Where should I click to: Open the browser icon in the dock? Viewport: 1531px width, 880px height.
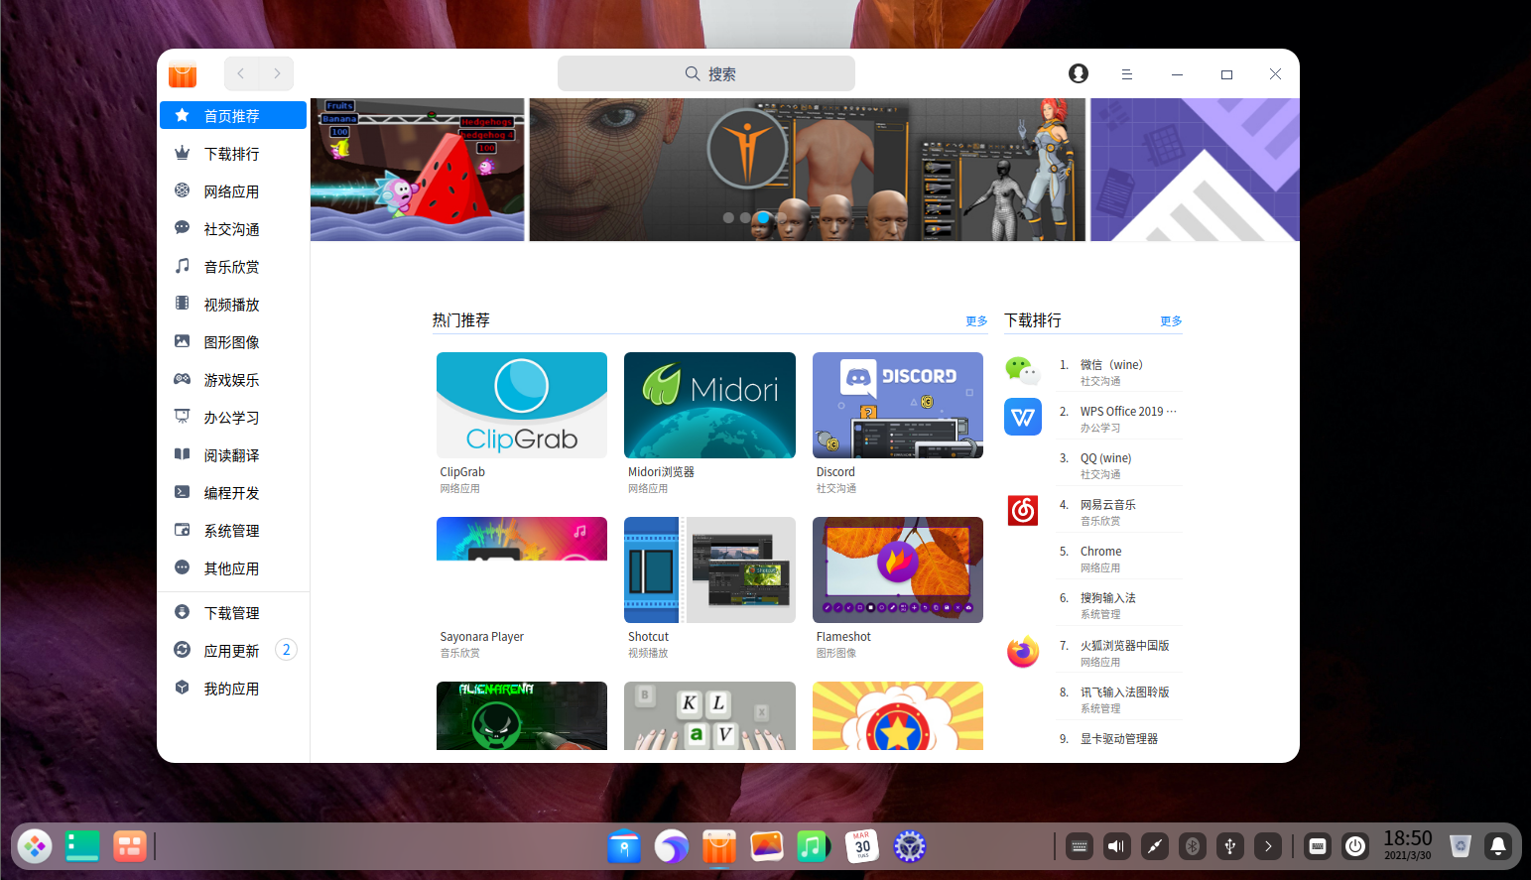(672, 846)
